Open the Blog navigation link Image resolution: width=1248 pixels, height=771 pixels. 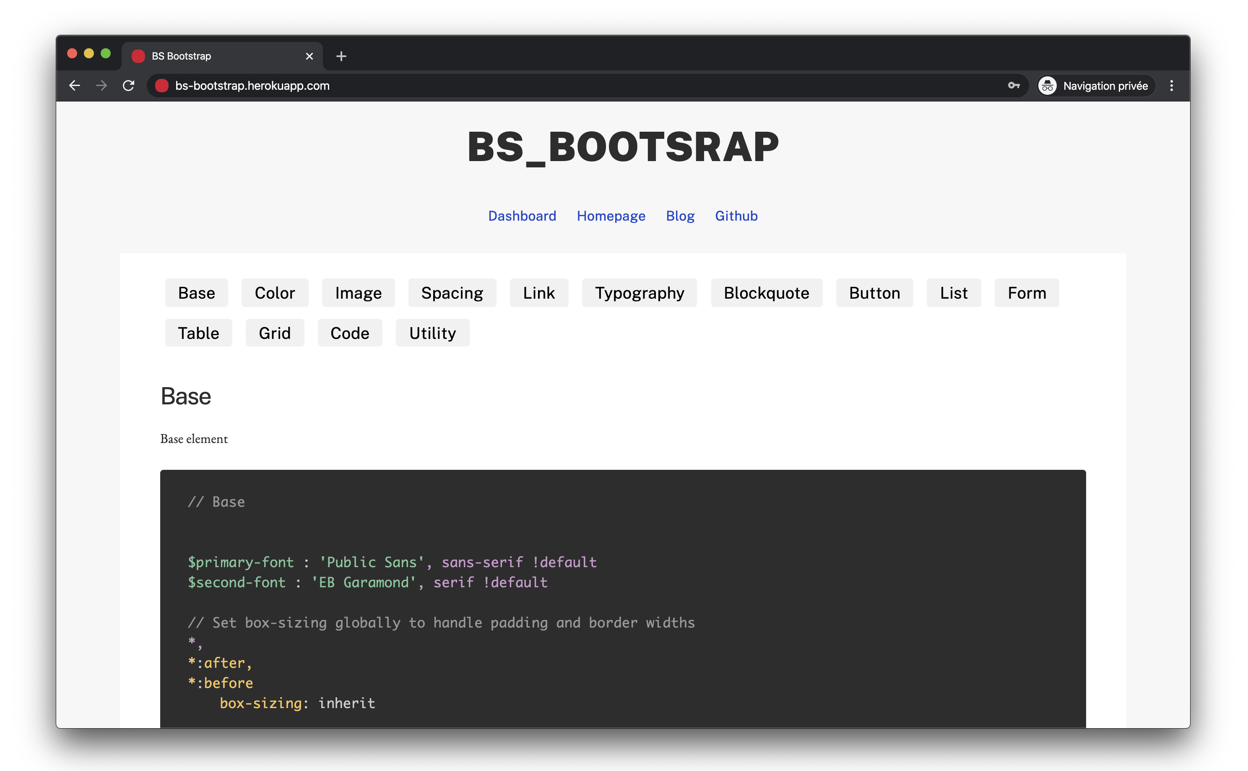pos(680,216)
